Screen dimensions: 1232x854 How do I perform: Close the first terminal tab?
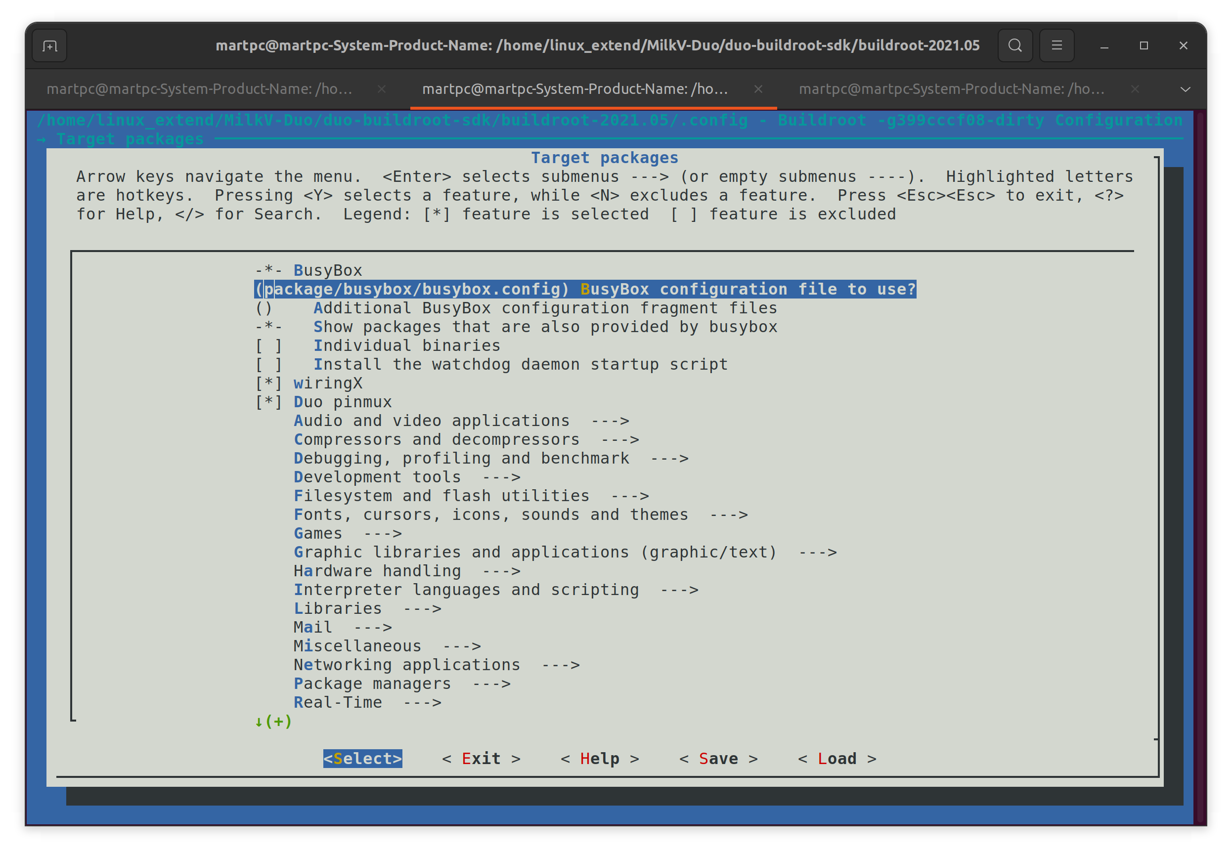point(382,89)
